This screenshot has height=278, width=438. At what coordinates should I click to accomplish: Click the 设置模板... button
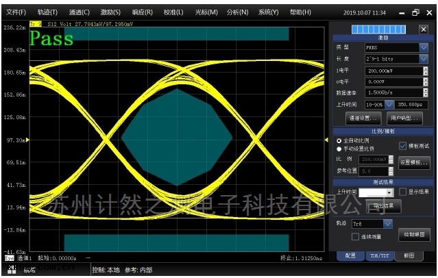point(414,163)
